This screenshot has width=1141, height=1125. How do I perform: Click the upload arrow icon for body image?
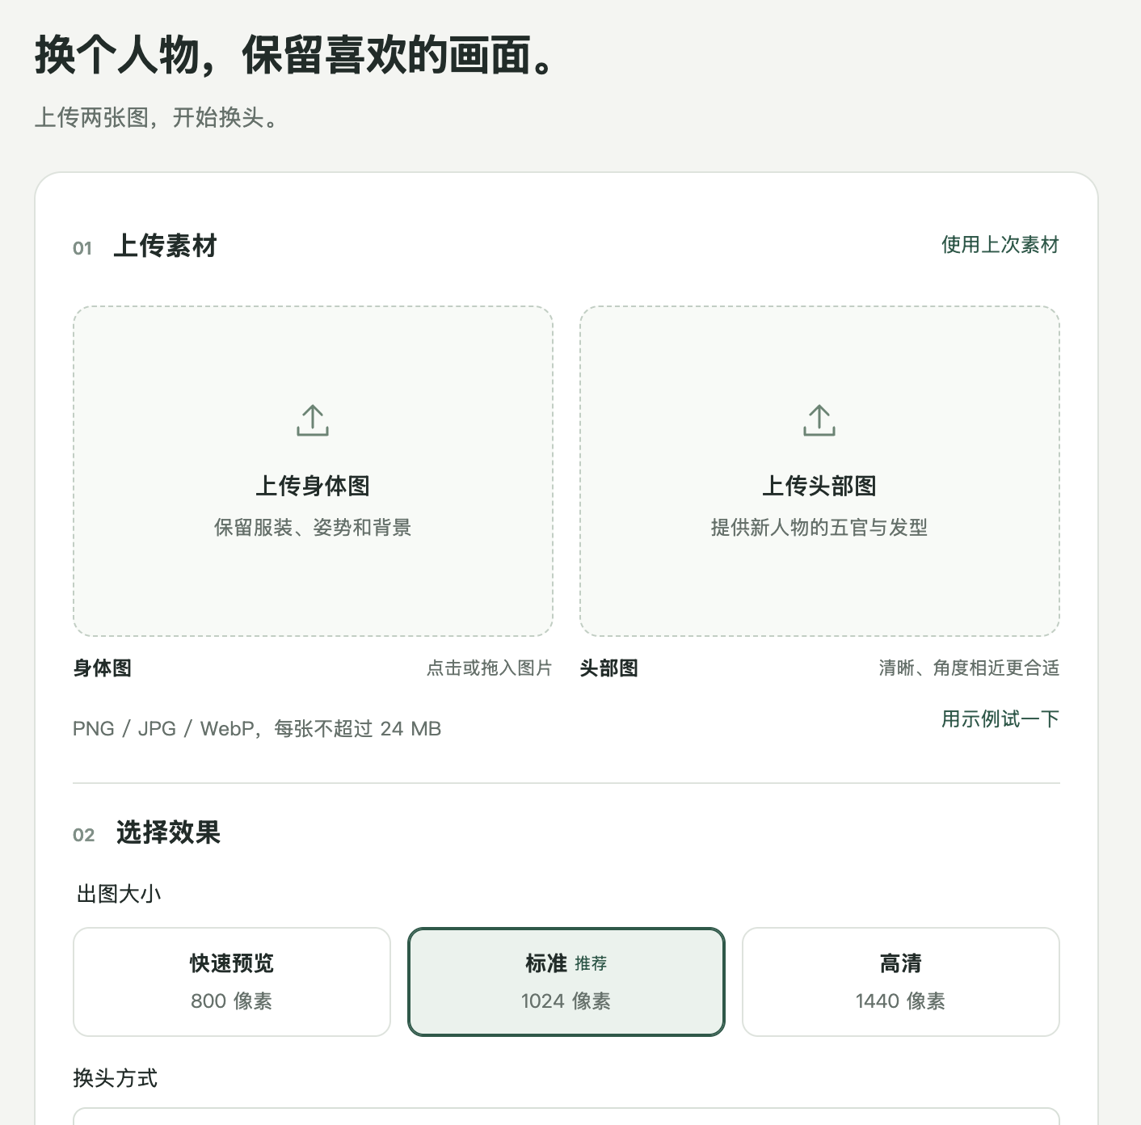313,420
